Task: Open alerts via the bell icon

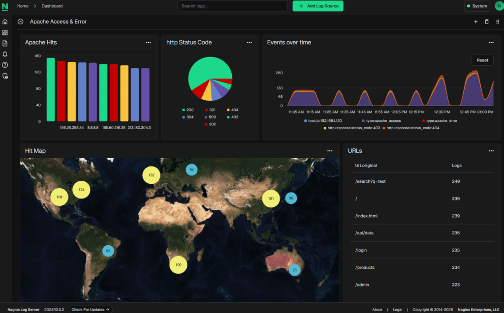Action: pos(5,55)
